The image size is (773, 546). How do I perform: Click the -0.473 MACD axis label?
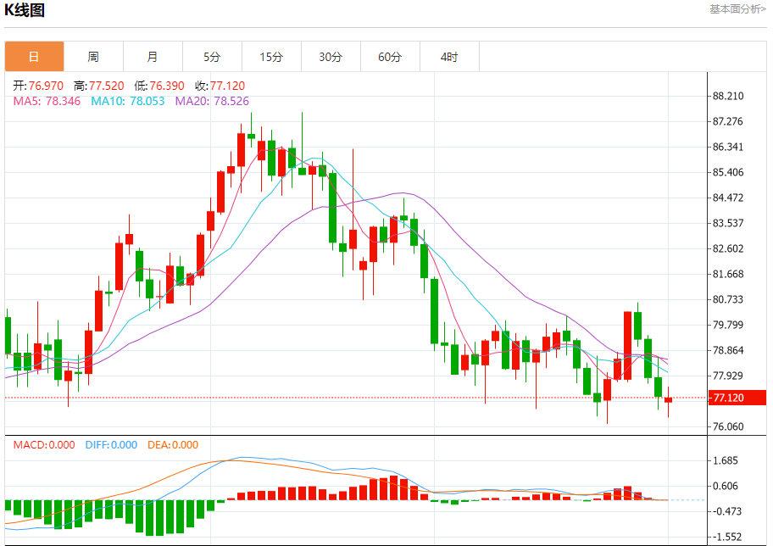tap(726, 511)
